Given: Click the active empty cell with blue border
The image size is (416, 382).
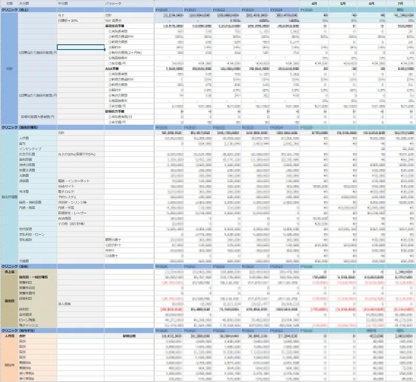Looking at the screenshot, I should (x=81, y=47).
